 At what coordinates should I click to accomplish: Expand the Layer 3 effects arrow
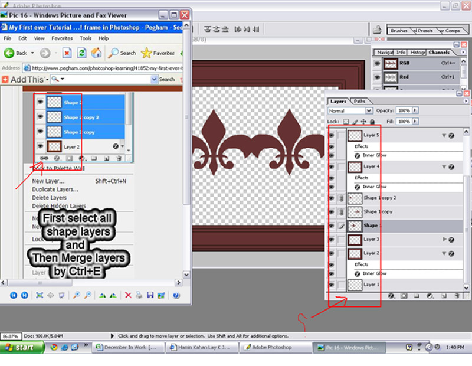444,240
